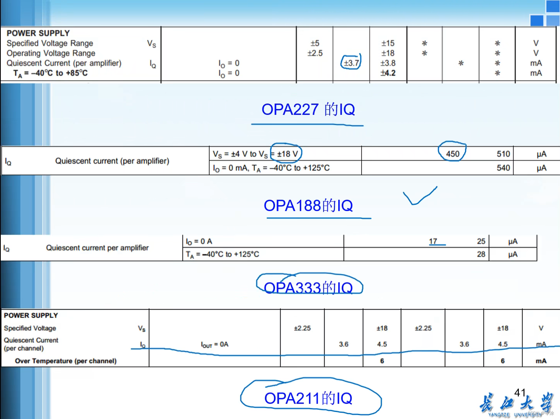Click the 'OPA227 的IQ' title

308,109
